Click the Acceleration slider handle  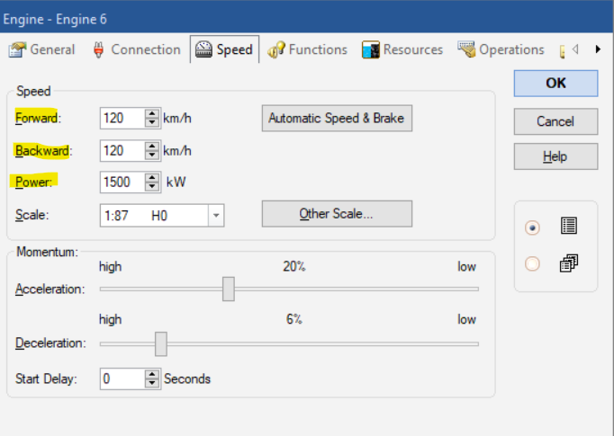click(229, 289)
